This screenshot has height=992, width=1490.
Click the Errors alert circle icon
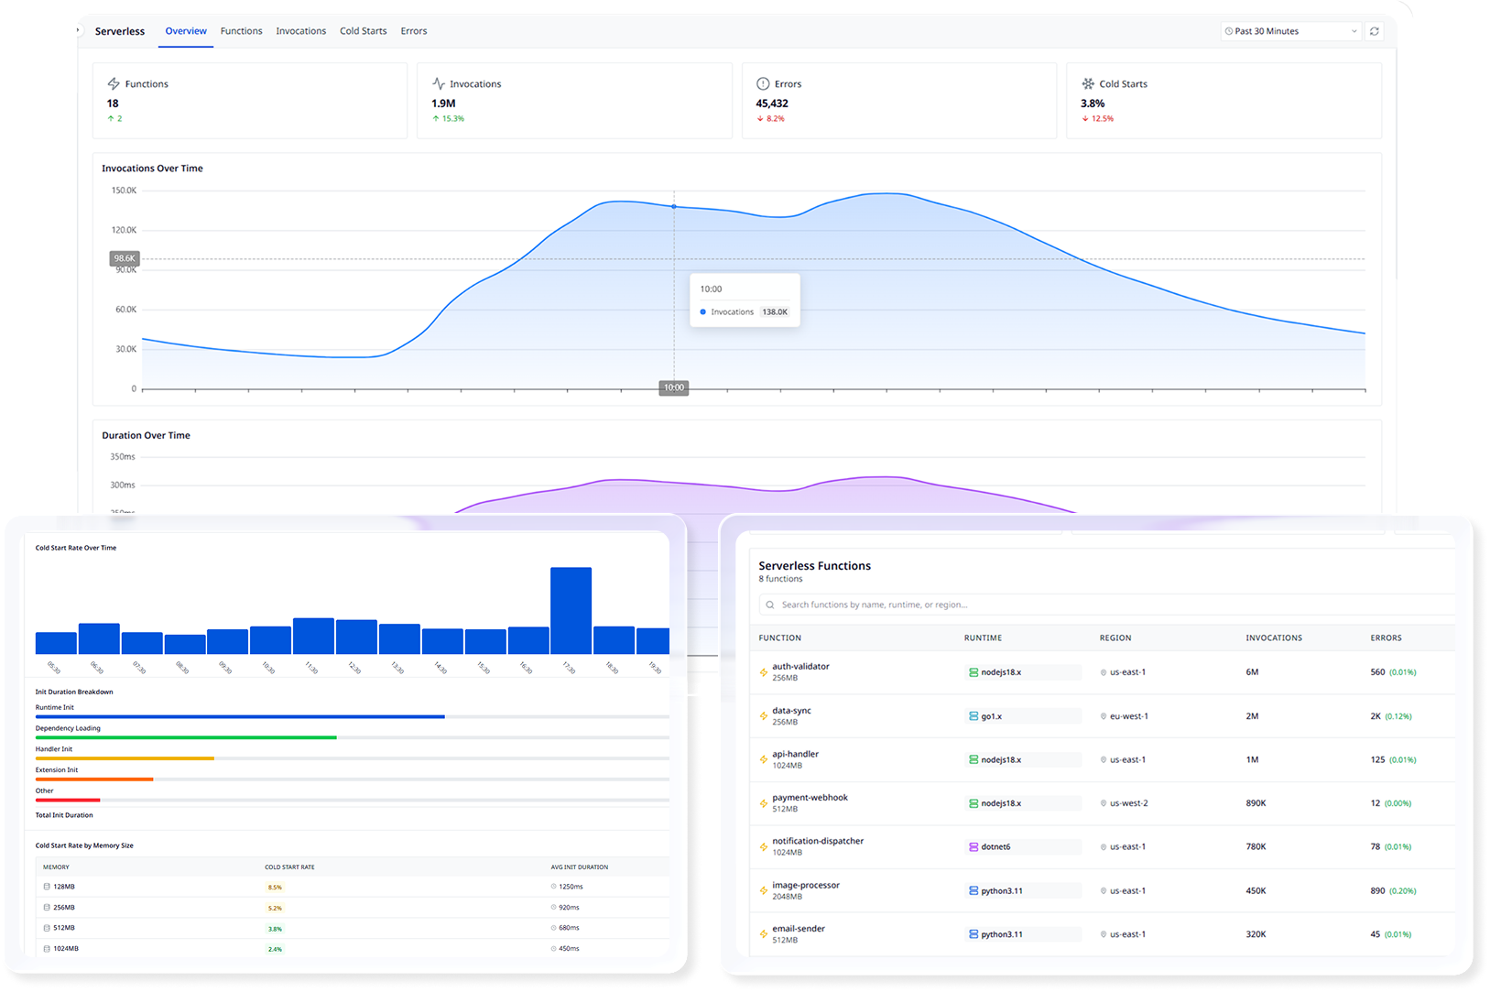pos(763,83)
